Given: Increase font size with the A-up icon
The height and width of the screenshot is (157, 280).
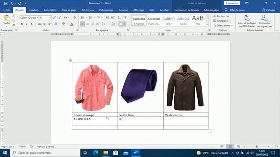Looking at the screenshot, I should click(54, 17).
